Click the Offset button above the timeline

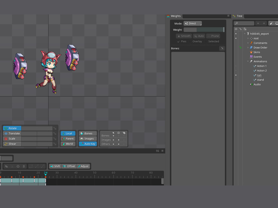point(69,166)
